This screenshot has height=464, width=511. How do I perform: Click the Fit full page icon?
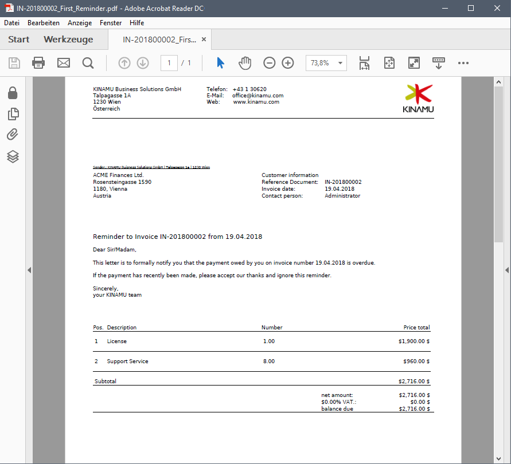point(389,63)
